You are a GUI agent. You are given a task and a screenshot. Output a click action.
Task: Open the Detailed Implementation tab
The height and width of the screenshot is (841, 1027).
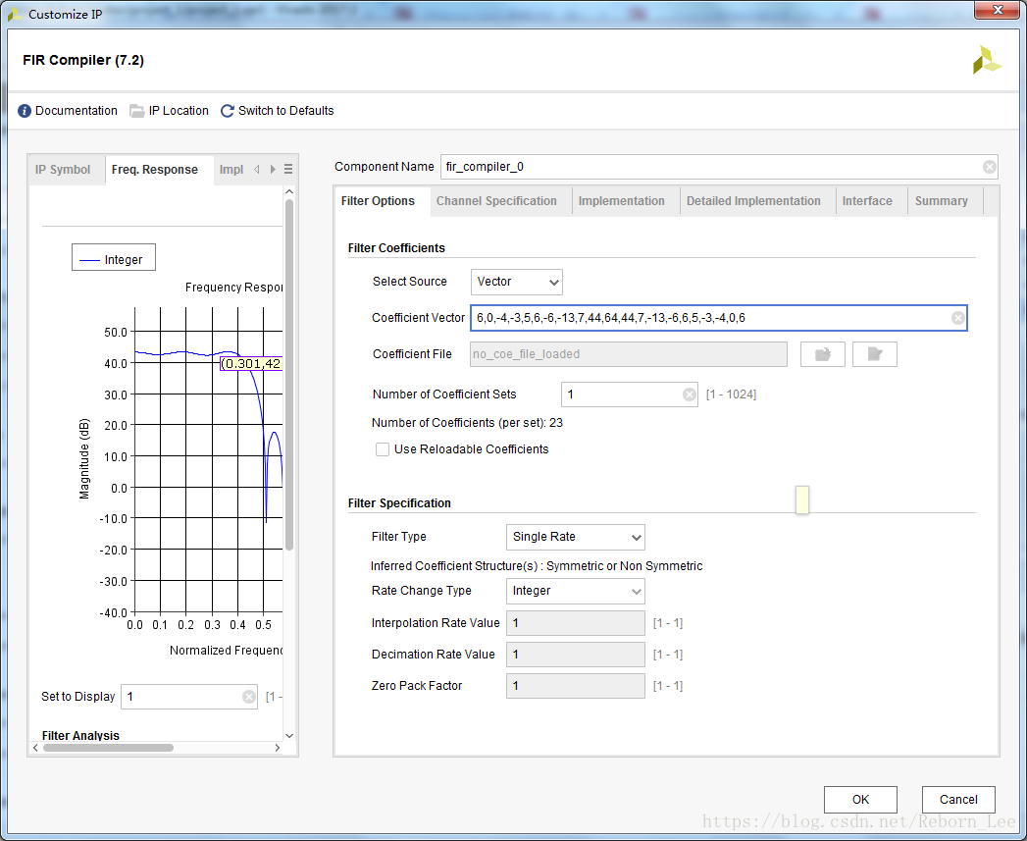[753, 201]
